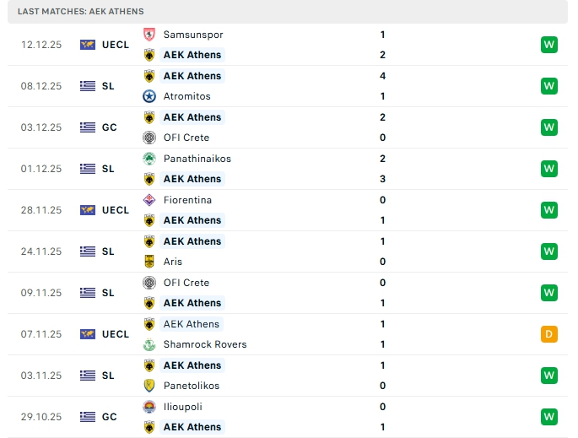
Task: Click the Shamrock Rovers crest icon
Action: click(149, 344)
